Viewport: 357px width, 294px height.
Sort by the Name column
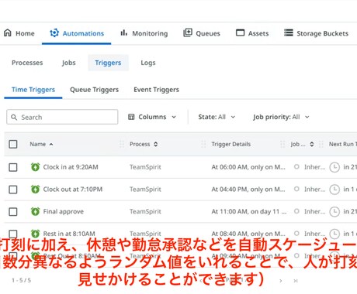(37, 144)
